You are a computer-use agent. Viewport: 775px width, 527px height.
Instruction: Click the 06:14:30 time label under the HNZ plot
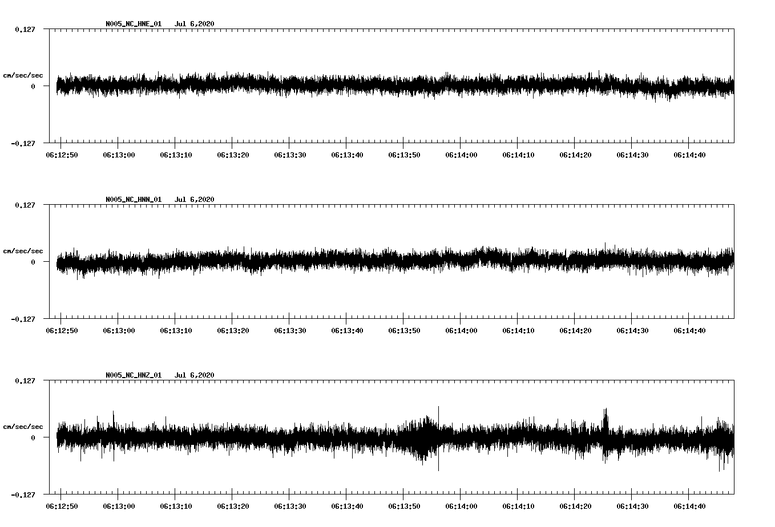(632, 506)
